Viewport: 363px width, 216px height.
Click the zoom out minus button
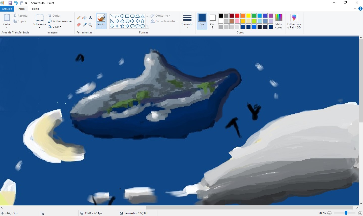[329, 213]
